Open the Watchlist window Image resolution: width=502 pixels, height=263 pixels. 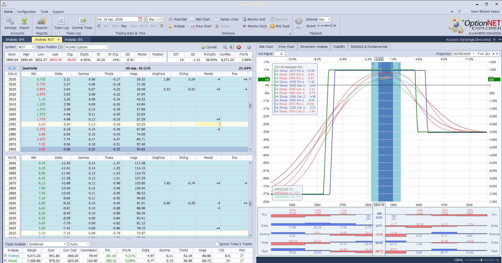point(178,19)
